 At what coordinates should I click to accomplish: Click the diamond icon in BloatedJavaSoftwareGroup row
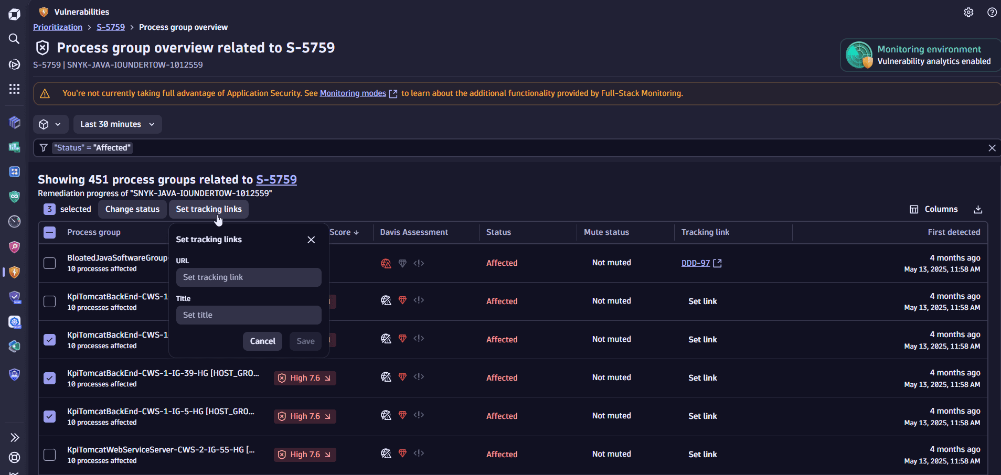(402, 263)
